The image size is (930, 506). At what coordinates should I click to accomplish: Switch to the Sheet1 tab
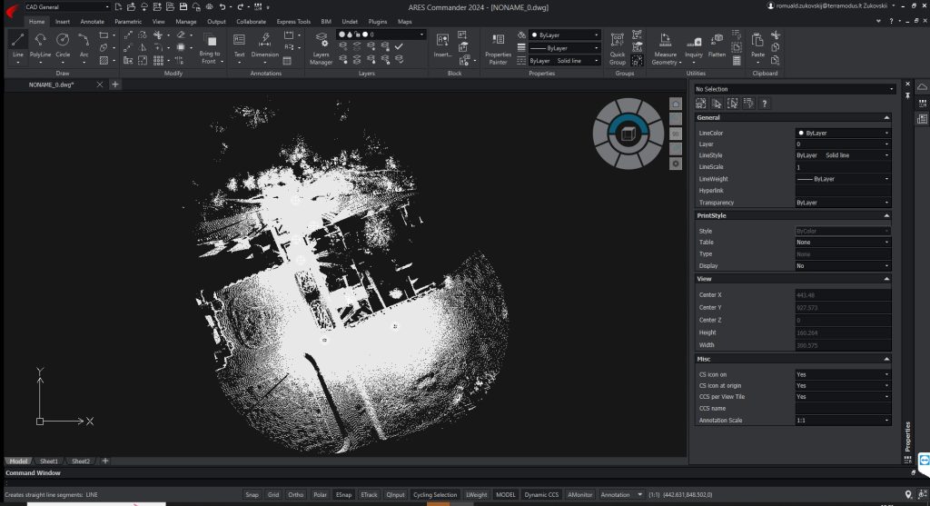pyautogui.click(x=48, y=461)
